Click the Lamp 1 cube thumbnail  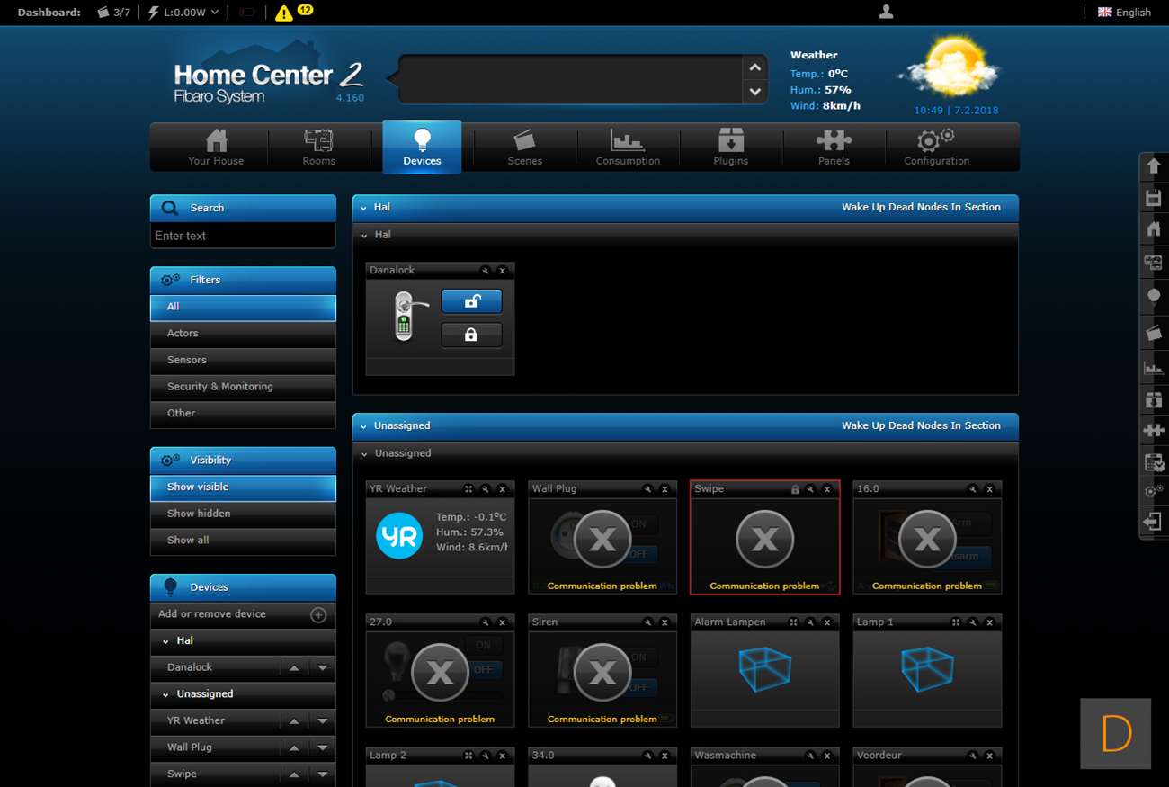(x=926, y=670)
